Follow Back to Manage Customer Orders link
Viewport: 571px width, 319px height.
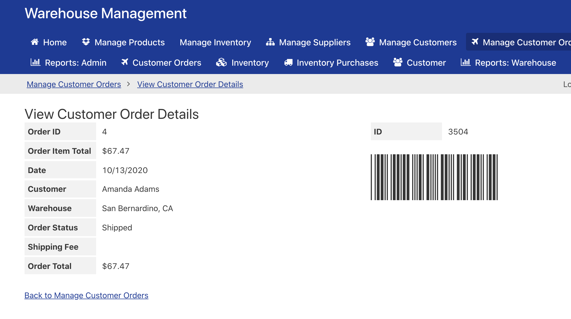tap(86, 295)
